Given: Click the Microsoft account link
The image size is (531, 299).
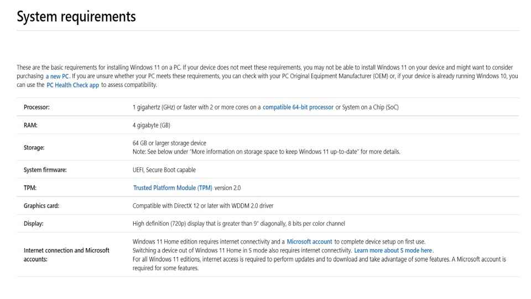Looking at the screenshot, I should click(310, 242).
